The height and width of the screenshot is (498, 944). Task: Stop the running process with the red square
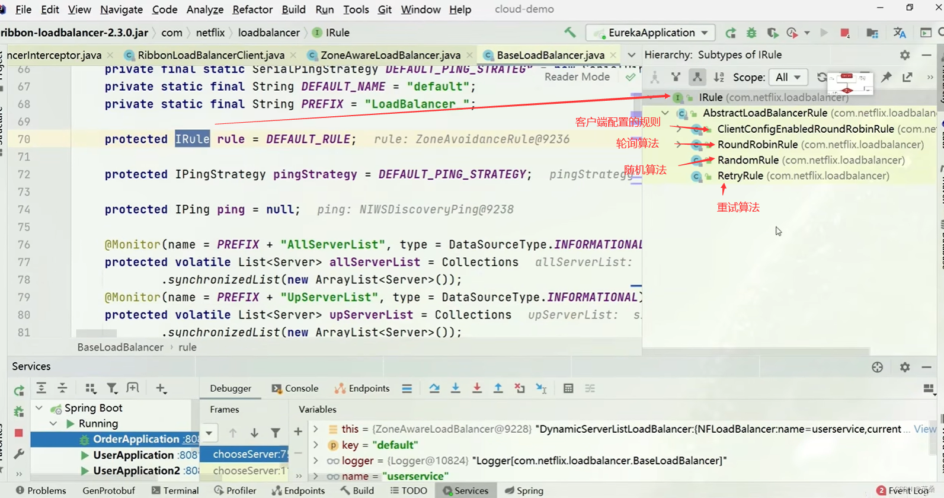coord(845,33)
